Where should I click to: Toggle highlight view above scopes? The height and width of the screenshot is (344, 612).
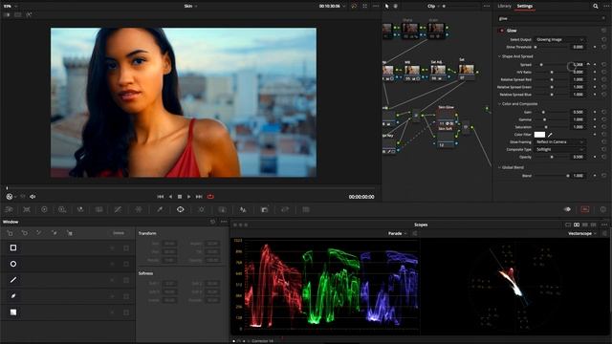pos(567,209)
